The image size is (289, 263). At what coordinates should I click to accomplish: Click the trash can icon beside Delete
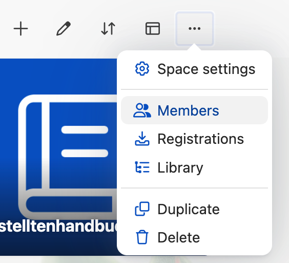142,237
